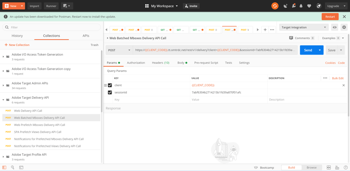Viewport: 350px width, 171px height.
Task: Switch to the History tab
Action: pyautogui.click(x=17, y=36)
